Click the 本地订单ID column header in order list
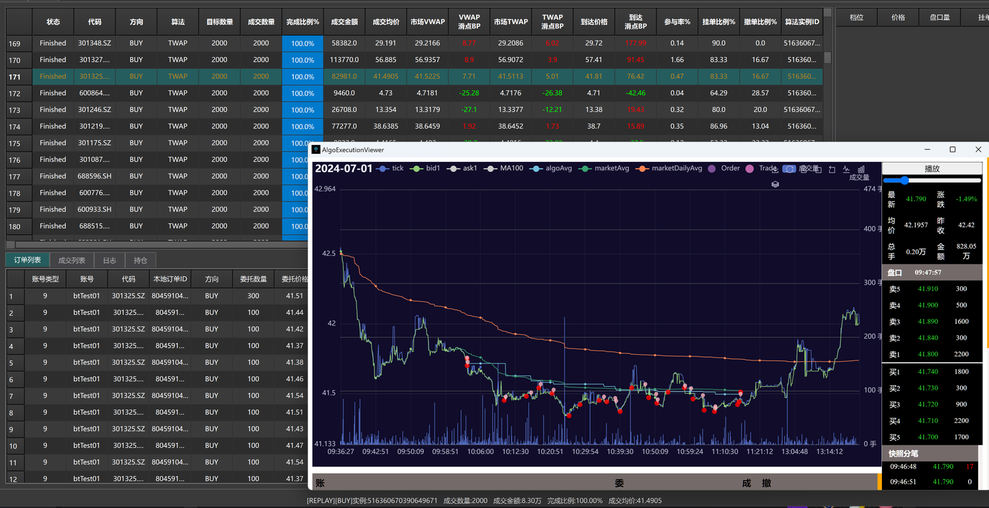989x508 pixels. point(170,279)
